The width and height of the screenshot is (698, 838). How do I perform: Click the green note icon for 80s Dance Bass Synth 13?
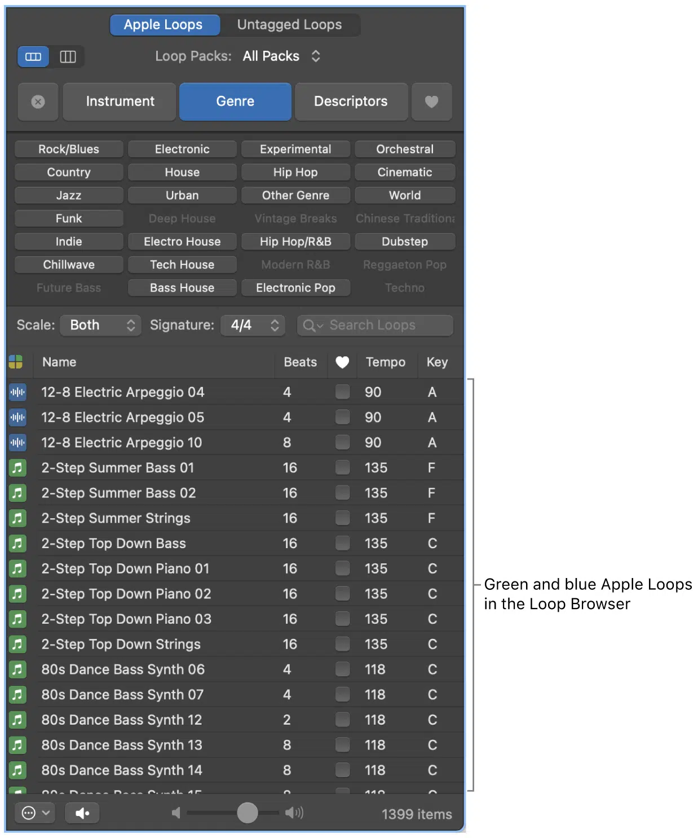coord(17,745)
